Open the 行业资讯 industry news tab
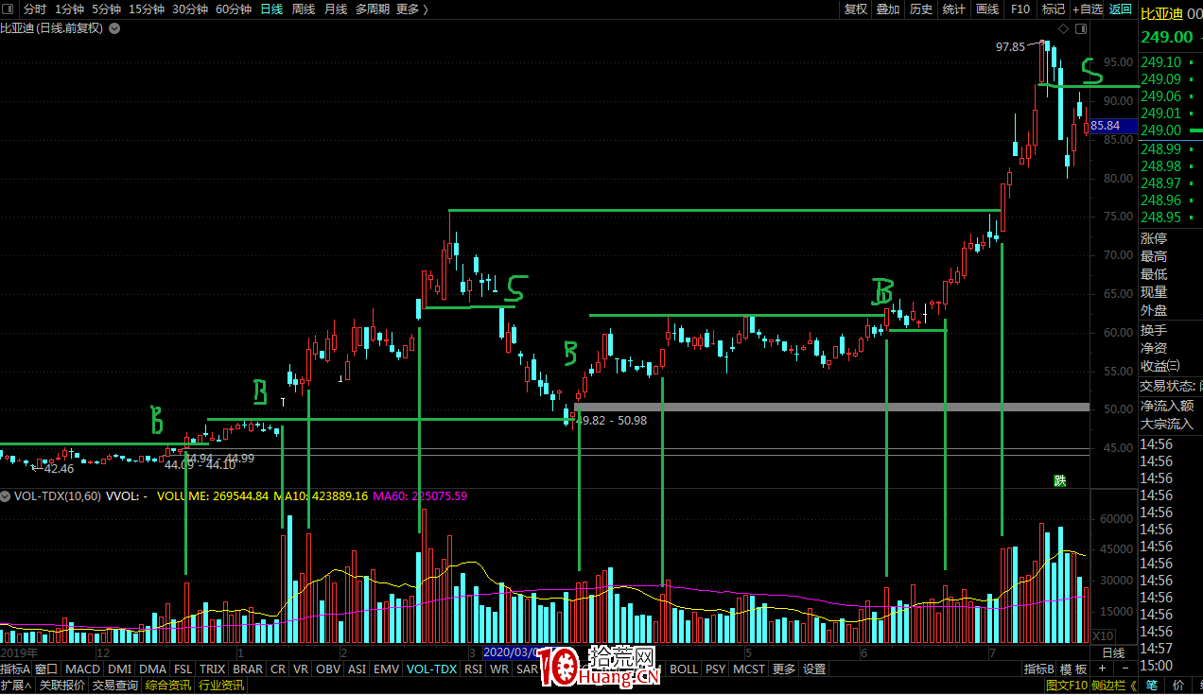Viewport: 1203px width, 695px height. tap(220, 685)
